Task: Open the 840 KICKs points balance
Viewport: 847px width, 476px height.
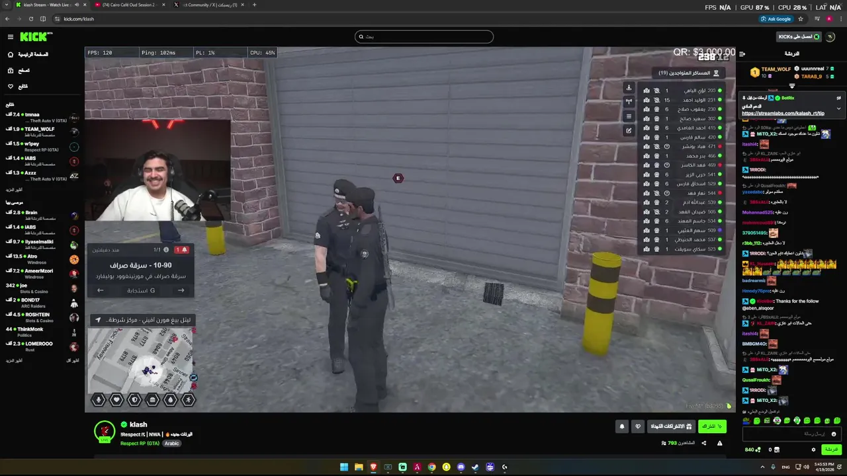Action: pos(752,450)
